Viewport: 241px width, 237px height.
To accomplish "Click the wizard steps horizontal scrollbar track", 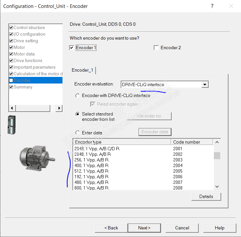I will tap(35, 108).
